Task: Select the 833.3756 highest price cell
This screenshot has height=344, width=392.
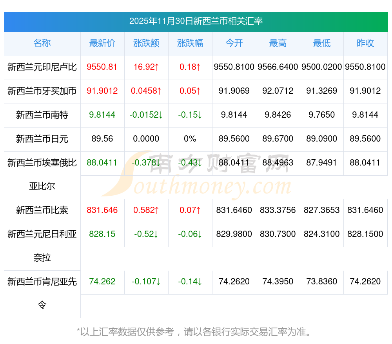Action: coord(278,210)
